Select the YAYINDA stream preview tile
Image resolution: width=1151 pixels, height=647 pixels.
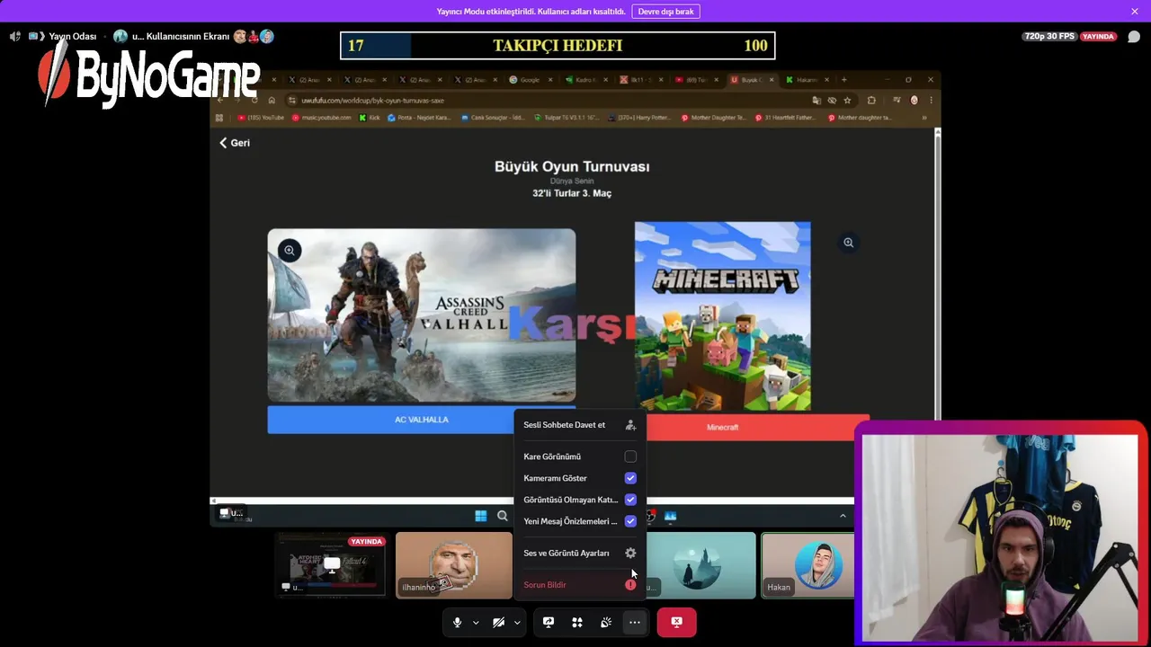point(331,565)
